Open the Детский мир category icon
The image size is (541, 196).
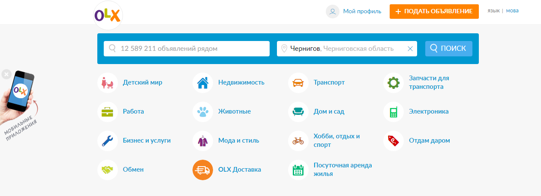click(107, 82)
